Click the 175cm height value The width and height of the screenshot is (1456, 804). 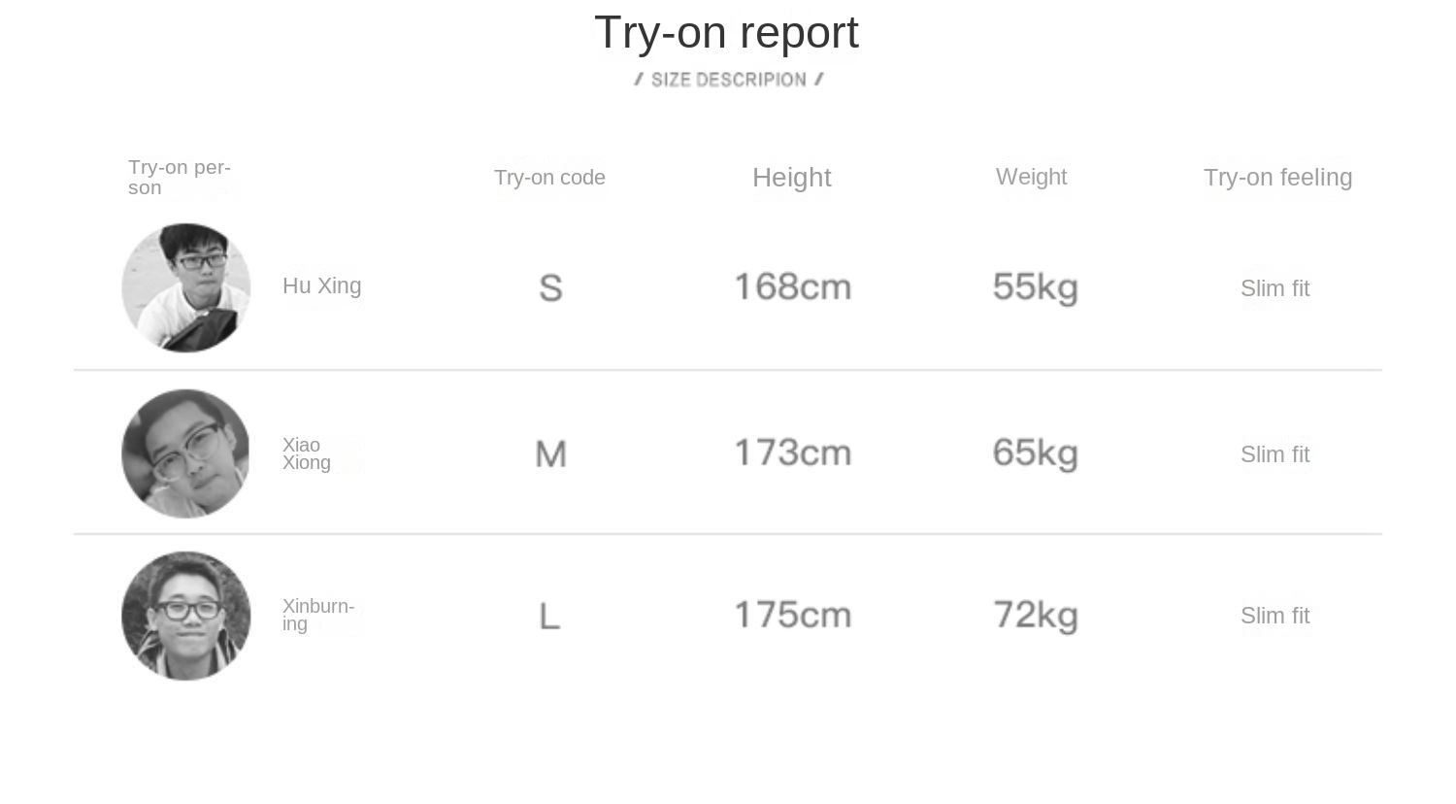[792, 616]
